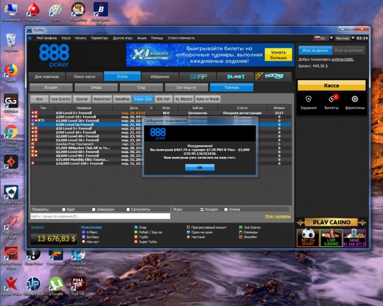
Task: Open the partypoker desktop icon
Action: [11, 164]
